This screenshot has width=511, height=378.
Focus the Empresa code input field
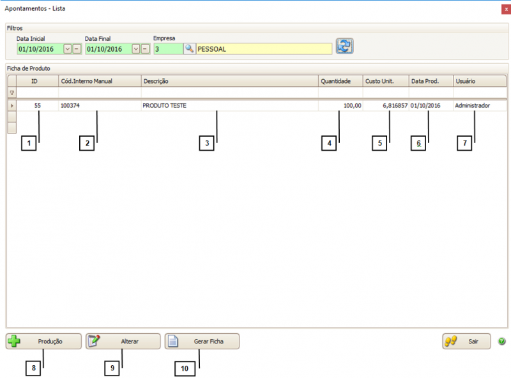pyautogui.click(x=167, y=49)
